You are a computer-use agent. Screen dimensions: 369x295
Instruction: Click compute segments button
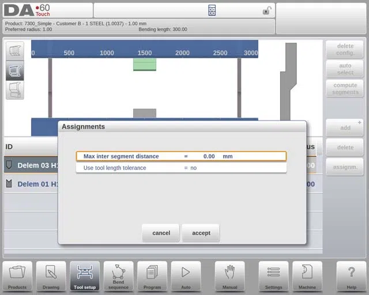pyautogui.click(x=345, y=89)
